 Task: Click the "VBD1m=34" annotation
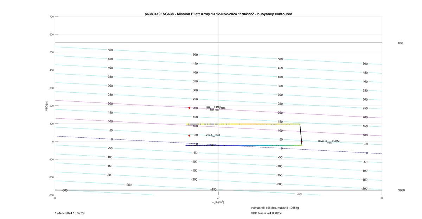click(213, 135)
